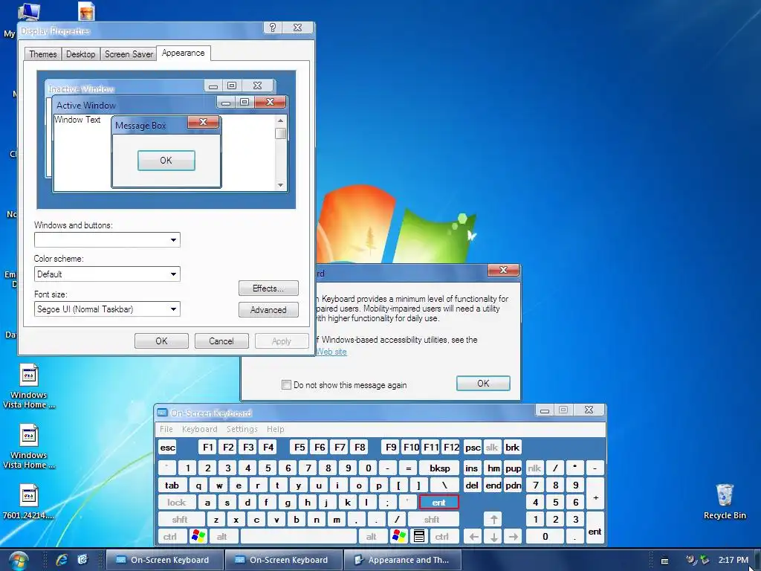
Task: Click the Advanced button
Action: pyautogui.click(x=268, y=310)
